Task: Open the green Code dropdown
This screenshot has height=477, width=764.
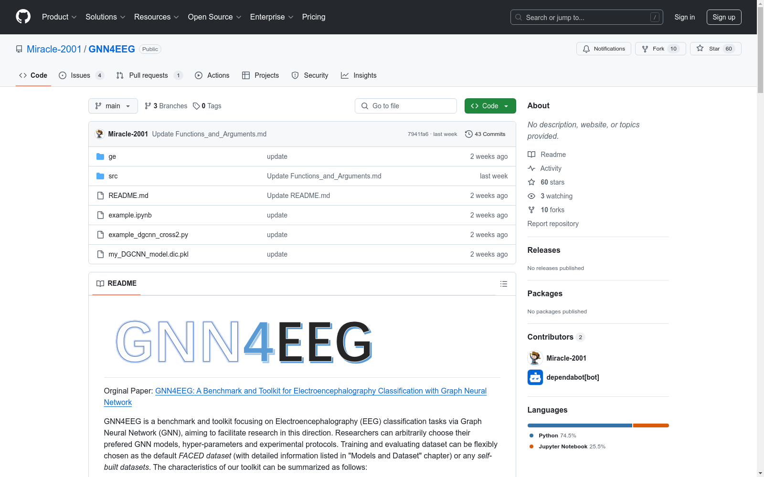Action: (490, 106)
